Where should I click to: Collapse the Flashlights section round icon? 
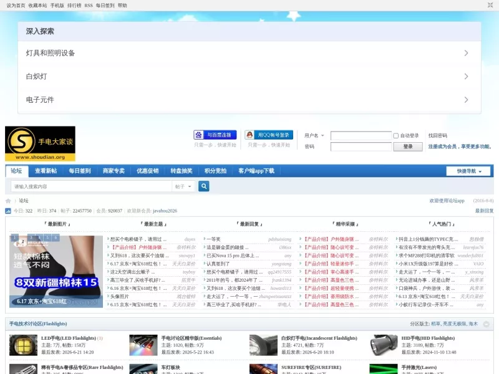[487, 324]
